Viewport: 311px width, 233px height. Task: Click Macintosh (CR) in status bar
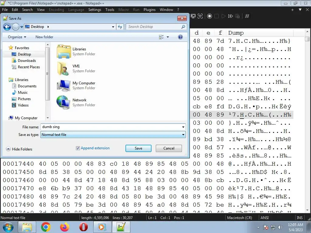click(x=240, y=218)
